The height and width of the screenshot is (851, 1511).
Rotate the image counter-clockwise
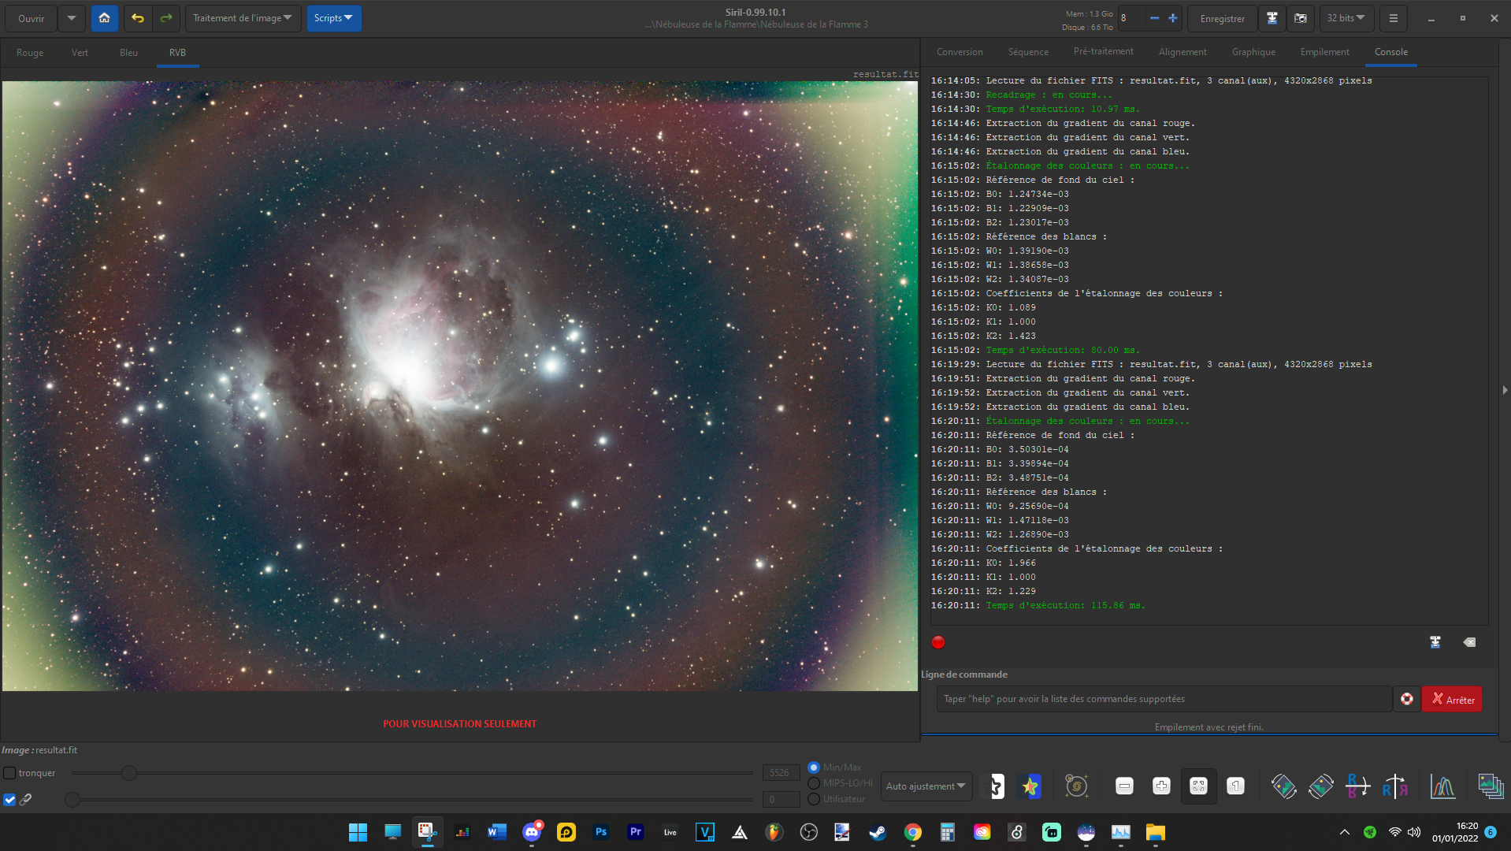[x=1283, y=786]
